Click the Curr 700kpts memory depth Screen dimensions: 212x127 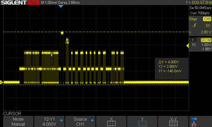tap(200, 13)
